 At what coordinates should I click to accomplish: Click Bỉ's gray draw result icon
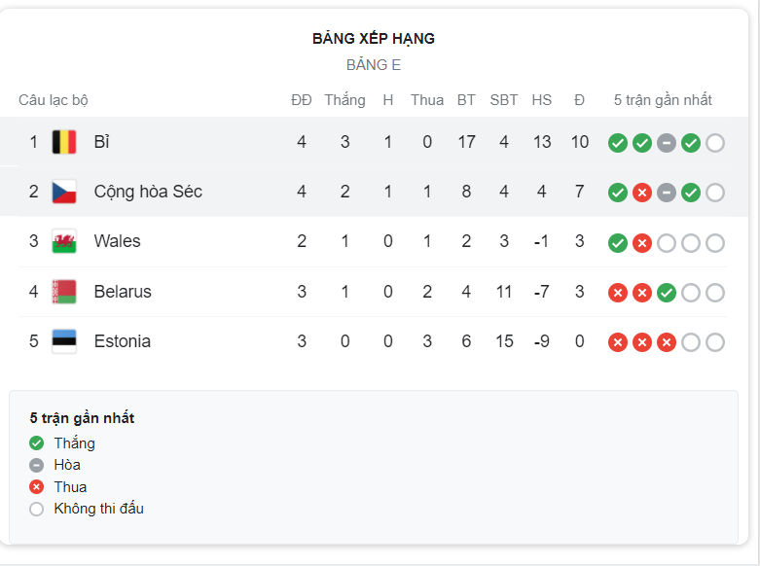point(667,143)
